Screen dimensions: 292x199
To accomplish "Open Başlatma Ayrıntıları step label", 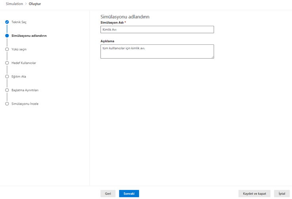I will [x=25, y=90].
